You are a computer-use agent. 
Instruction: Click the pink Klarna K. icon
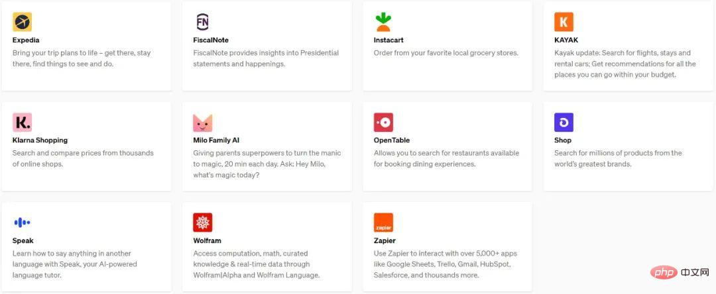point(22,122)
